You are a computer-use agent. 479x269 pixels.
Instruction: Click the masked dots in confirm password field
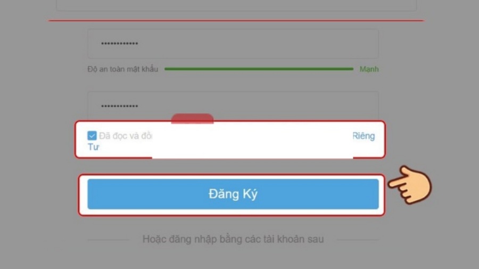coord(119,106)
